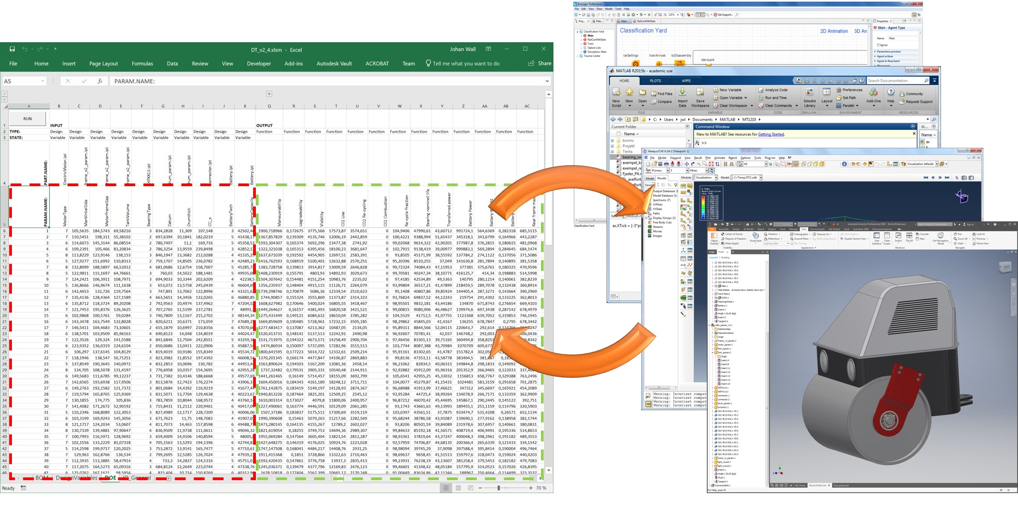Click Import Data icon in MATLAB toolstrip
1018x518 pixels.
682,97
